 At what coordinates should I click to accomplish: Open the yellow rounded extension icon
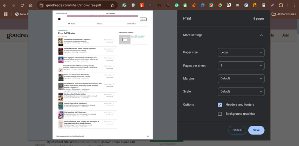255,5
